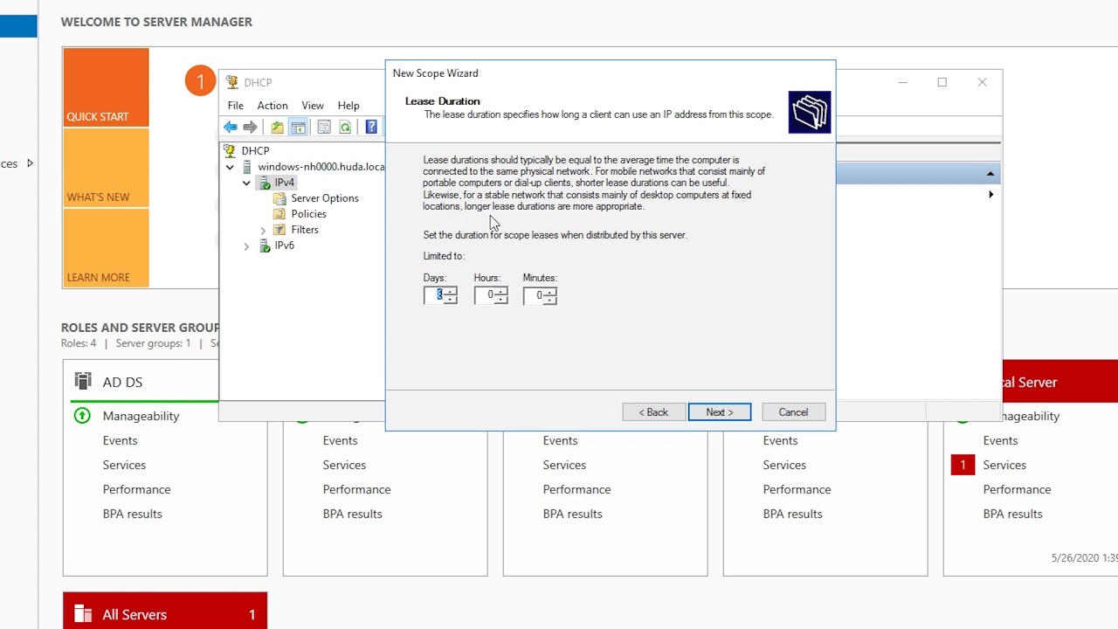
Task: Click the AD DS role icon
Action: point(83,381)
